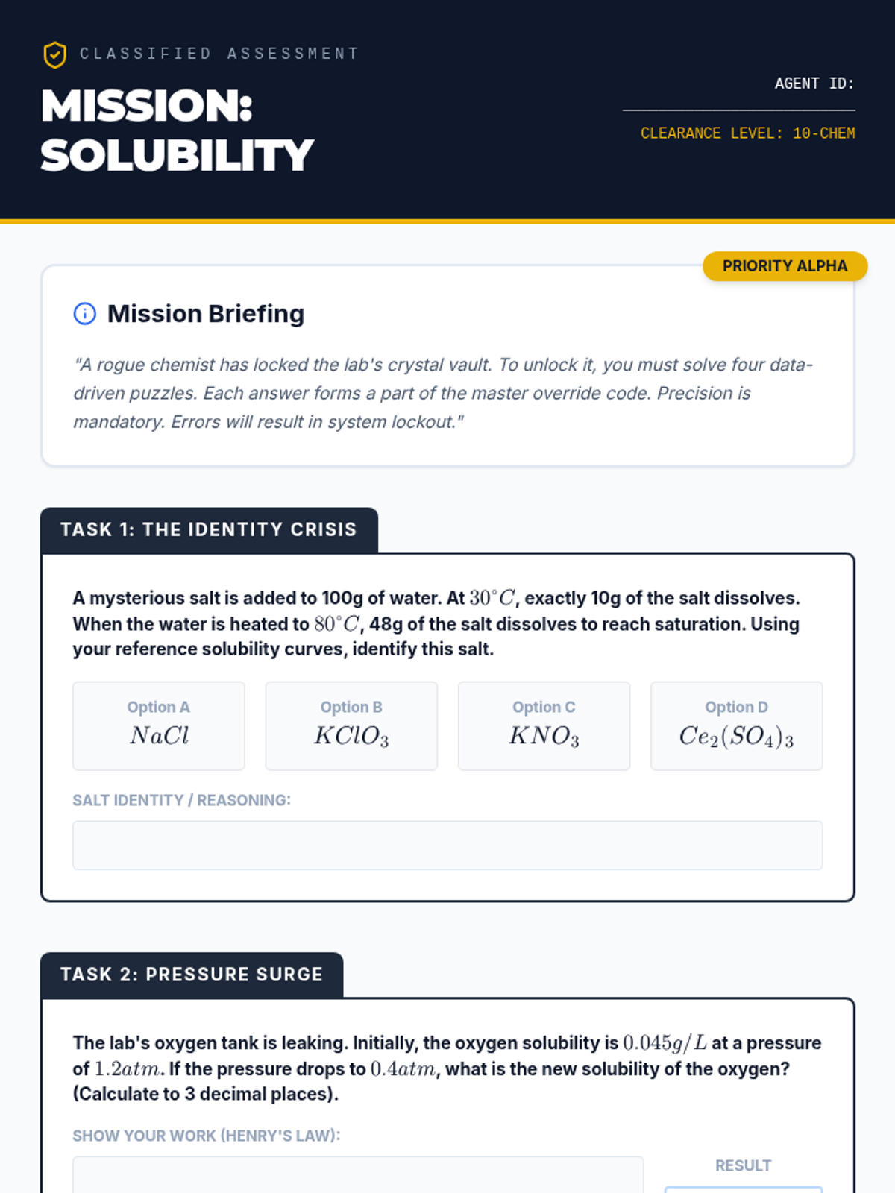The width and height of the screenshot is (895, 1193).
Task: Click the Mission: Solubility title
Action: [177, 130]
